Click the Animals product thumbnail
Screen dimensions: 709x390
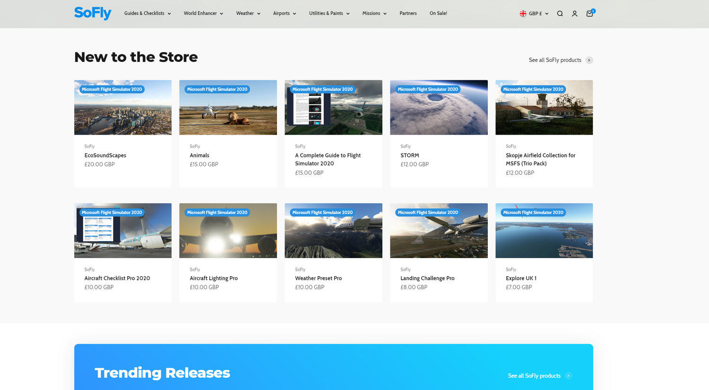228,107
